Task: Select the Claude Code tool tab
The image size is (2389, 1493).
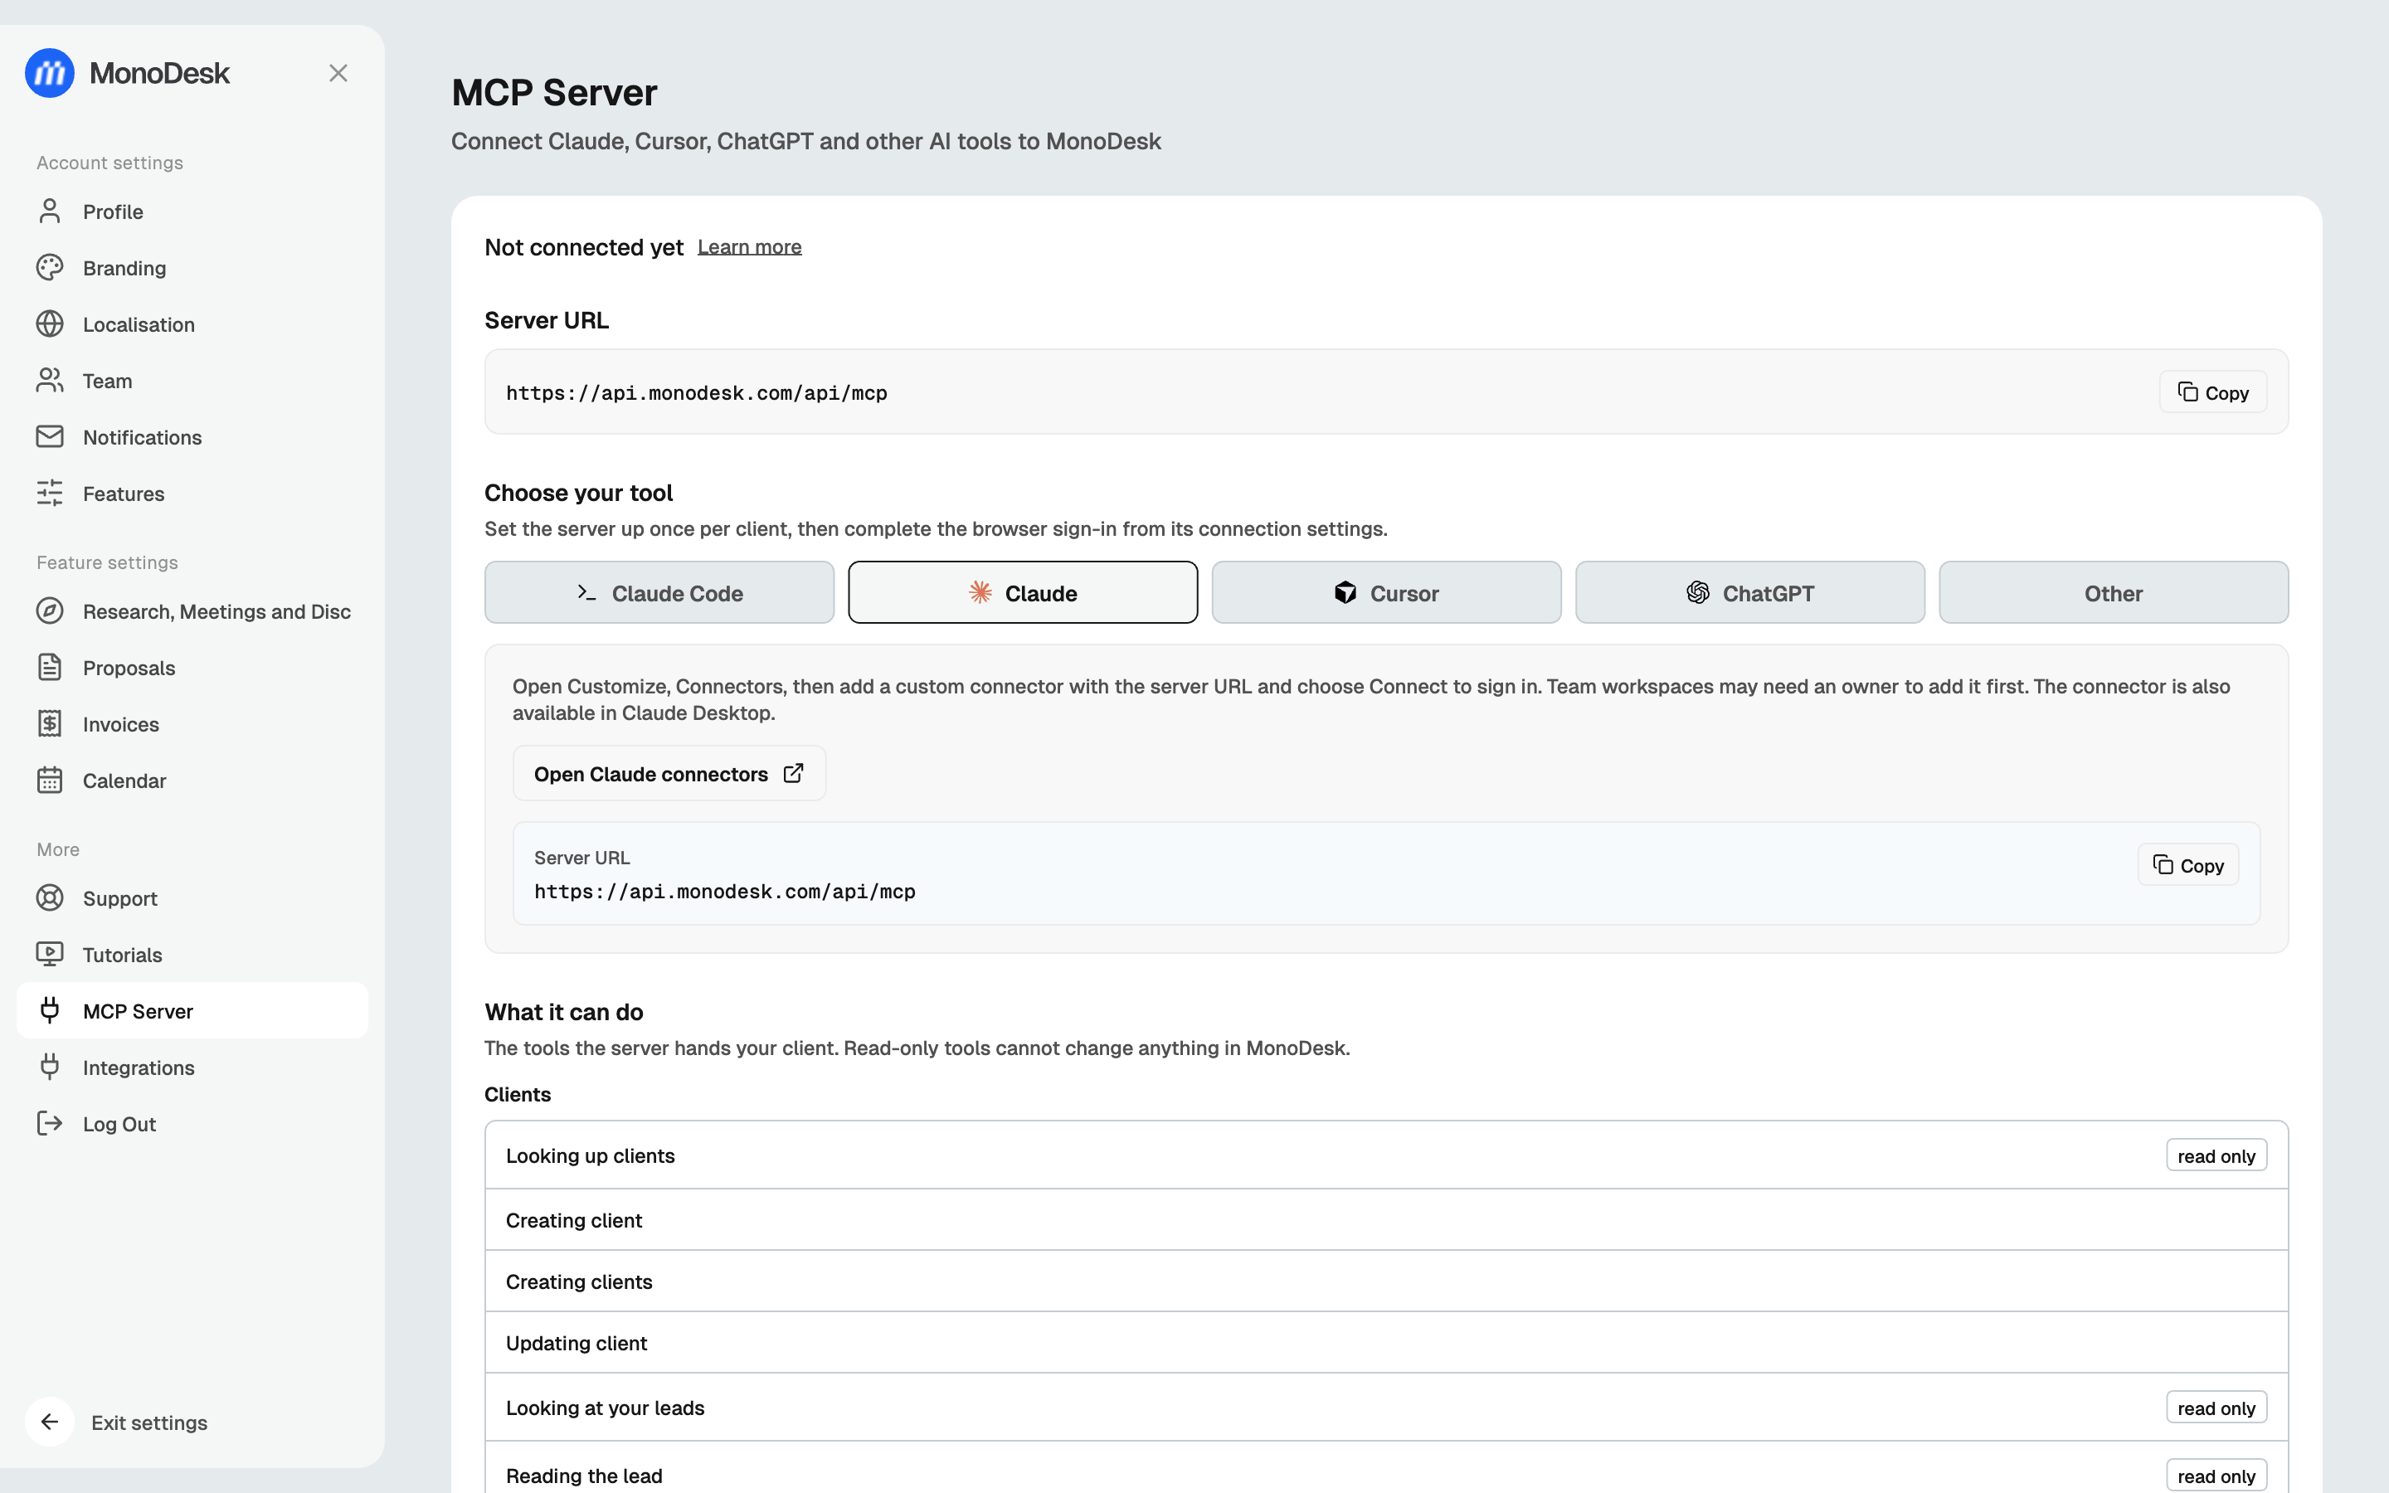Action: [x=659, y=592]
